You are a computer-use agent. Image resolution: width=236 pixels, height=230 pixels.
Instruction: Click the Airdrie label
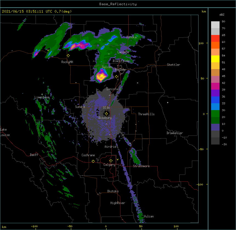point(111,147)
